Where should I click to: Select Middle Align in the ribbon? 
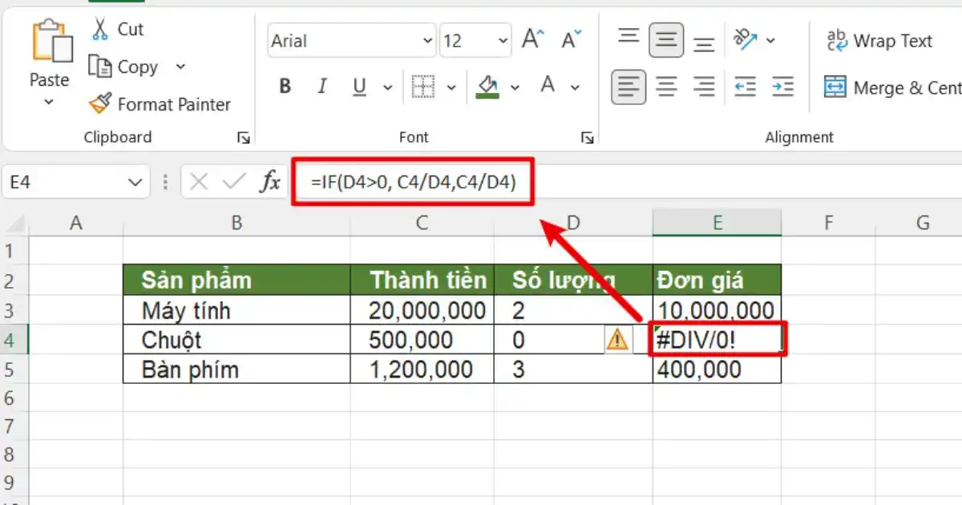click(x=666, y=39)
